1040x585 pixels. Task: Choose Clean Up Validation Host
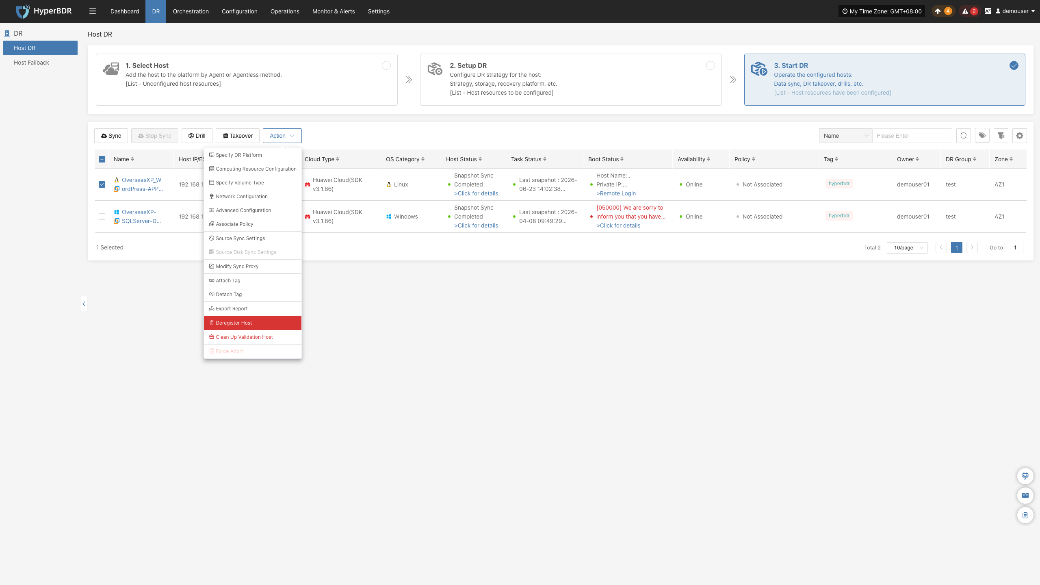click(253, 337)
